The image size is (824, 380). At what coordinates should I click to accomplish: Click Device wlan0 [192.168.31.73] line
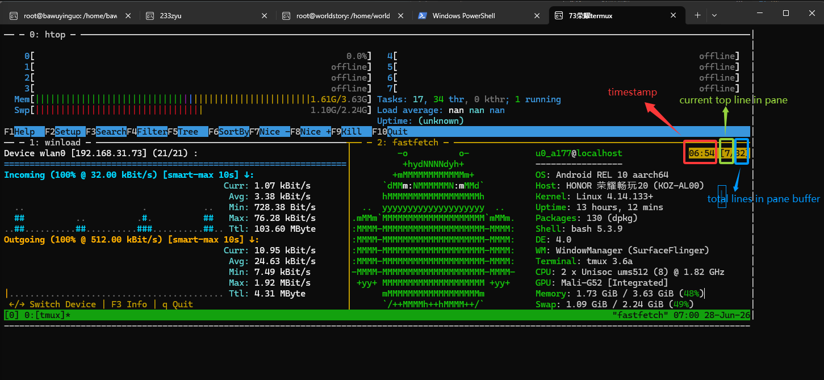(101, 153)
